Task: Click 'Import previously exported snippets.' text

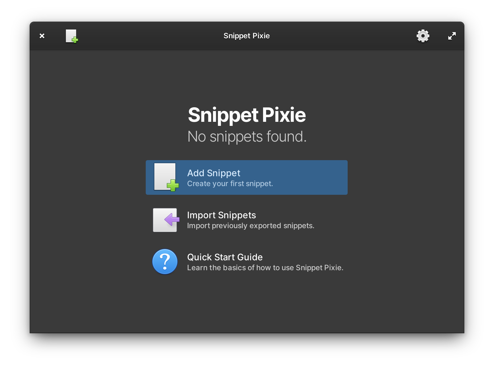Action: coord(251,226)
